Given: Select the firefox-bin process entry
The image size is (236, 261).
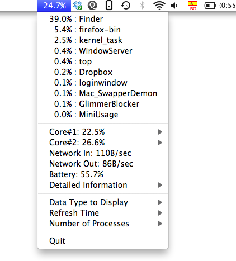Looking at the screenshot, I should click(103, 30).
